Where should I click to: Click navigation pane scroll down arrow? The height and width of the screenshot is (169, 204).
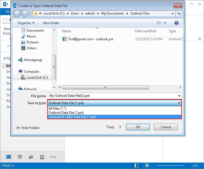click(x=54, y=88)
